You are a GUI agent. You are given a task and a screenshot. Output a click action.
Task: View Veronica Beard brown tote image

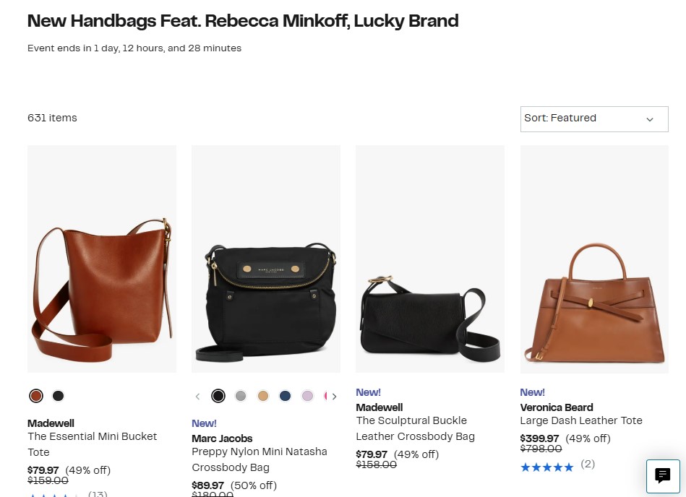pyautogui.click(x=594, y=259)
